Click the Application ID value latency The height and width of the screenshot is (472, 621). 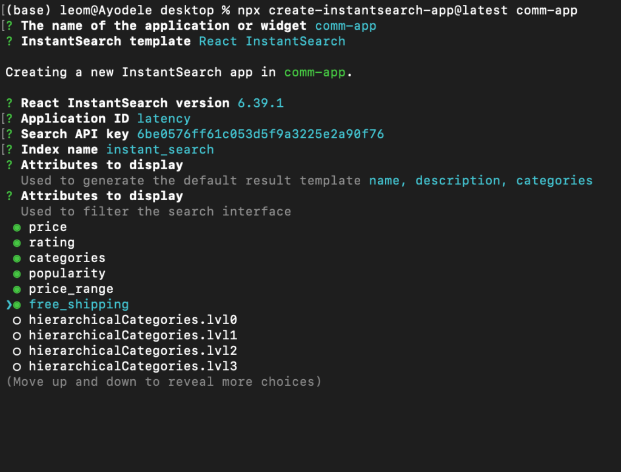(164, 118)
